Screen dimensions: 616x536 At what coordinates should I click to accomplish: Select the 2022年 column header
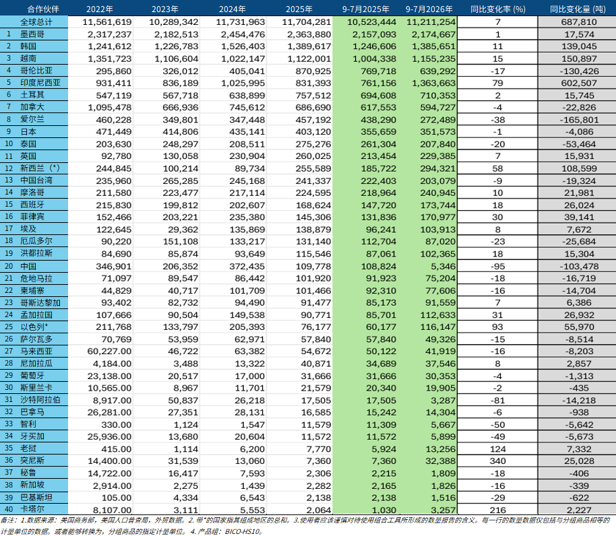pos(100,9)
